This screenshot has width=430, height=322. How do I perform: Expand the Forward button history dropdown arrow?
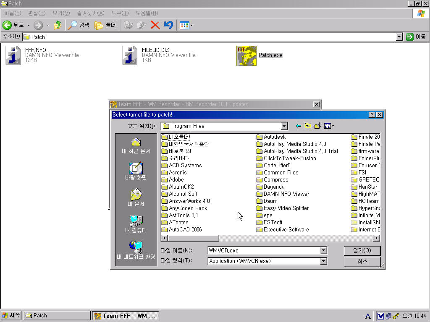click(48, 25)
